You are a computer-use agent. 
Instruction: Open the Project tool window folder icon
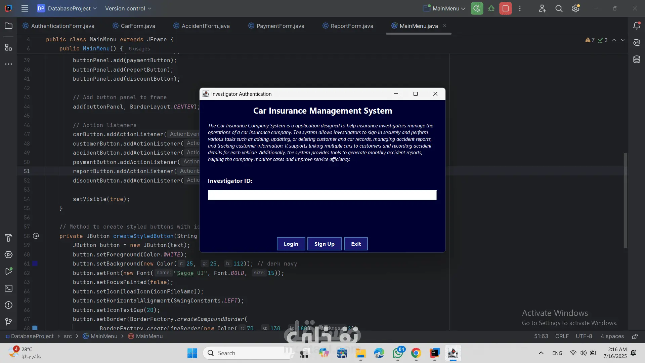[8, 26]
